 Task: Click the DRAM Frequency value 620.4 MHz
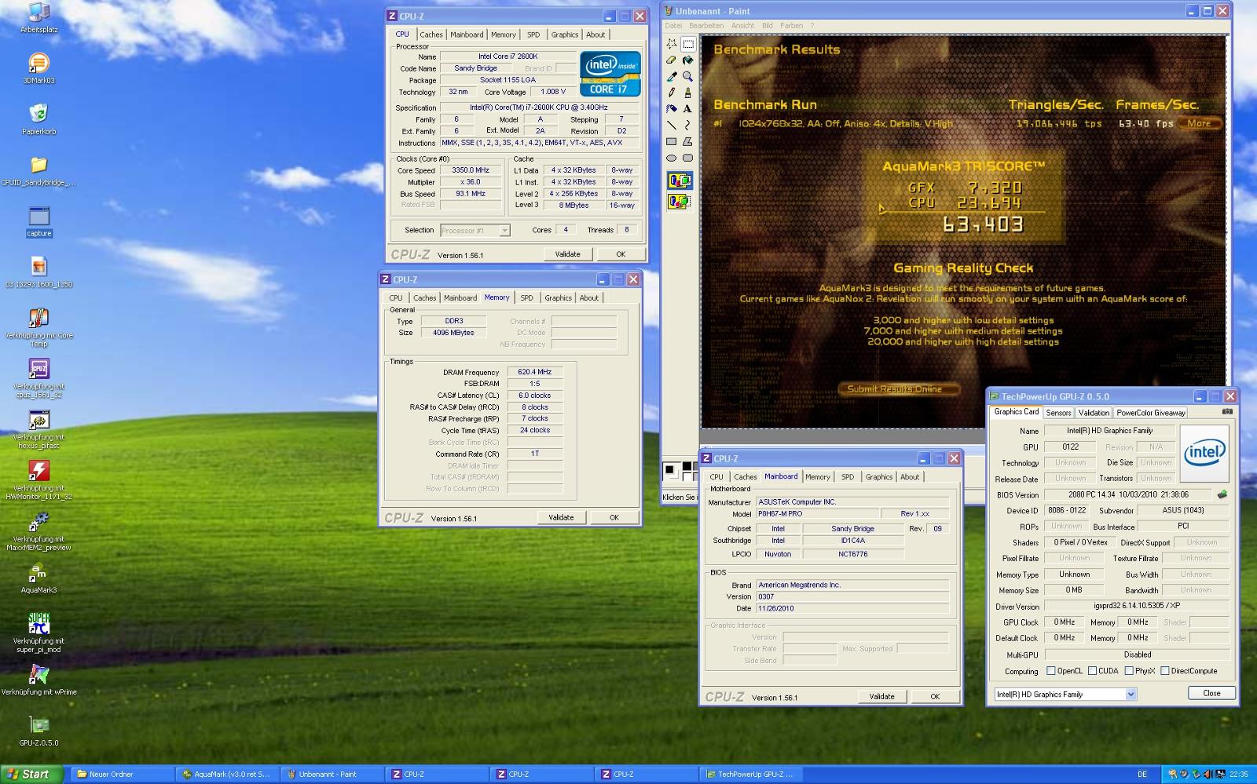[534, 372]
